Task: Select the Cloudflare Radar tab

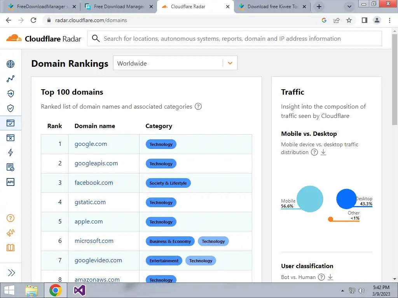Action: pos(196,7)
